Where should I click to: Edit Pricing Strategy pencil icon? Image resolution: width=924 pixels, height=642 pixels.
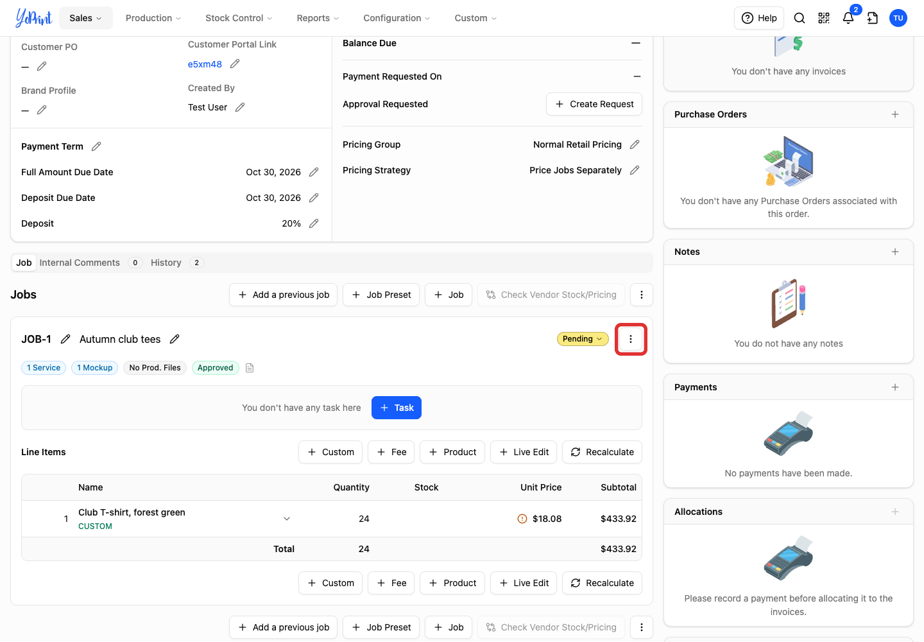point(635,170)
